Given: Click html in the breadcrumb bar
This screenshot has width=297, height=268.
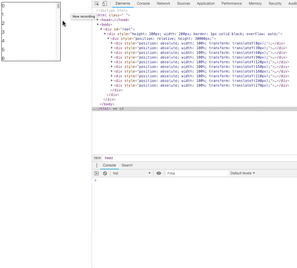Looking at the screenshot, I should click(97, 158).
